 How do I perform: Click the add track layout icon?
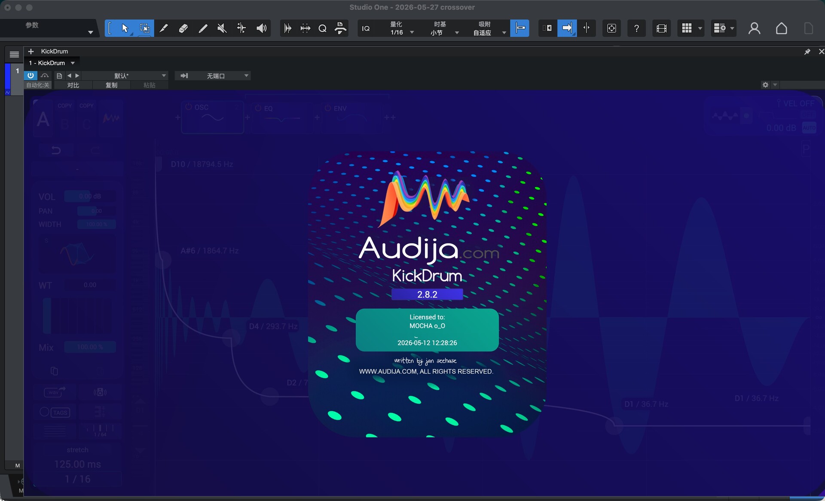click(x=719, y=28)
